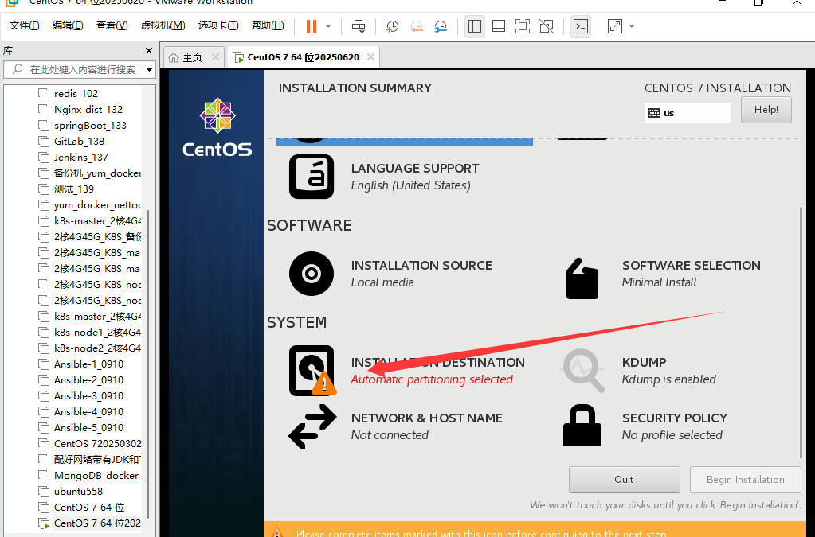Viewport: 815px width, 537px height.
Task: Click the Help! button
Action: coord(765,110)
